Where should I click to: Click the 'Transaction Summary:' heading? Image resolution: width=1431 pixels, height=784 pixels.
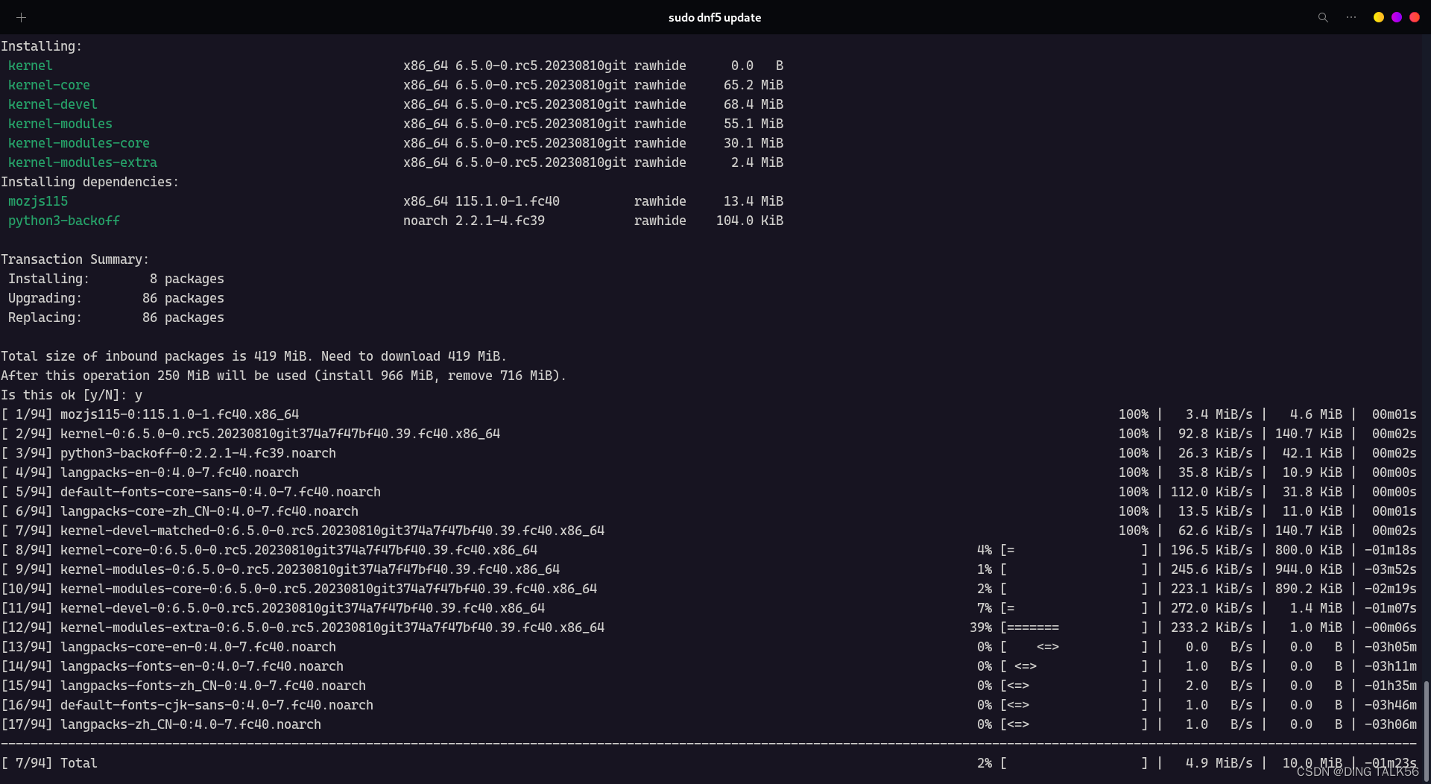click(75, 259)
